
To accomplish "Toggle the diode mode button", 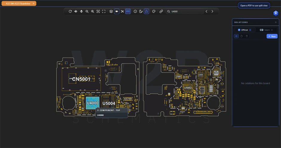I will point(117,11).
